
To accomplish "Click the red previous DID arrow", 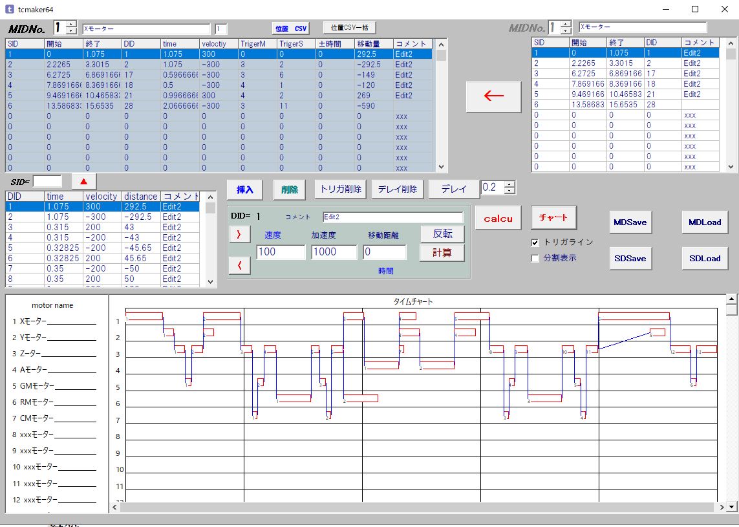I will point(239,265).
